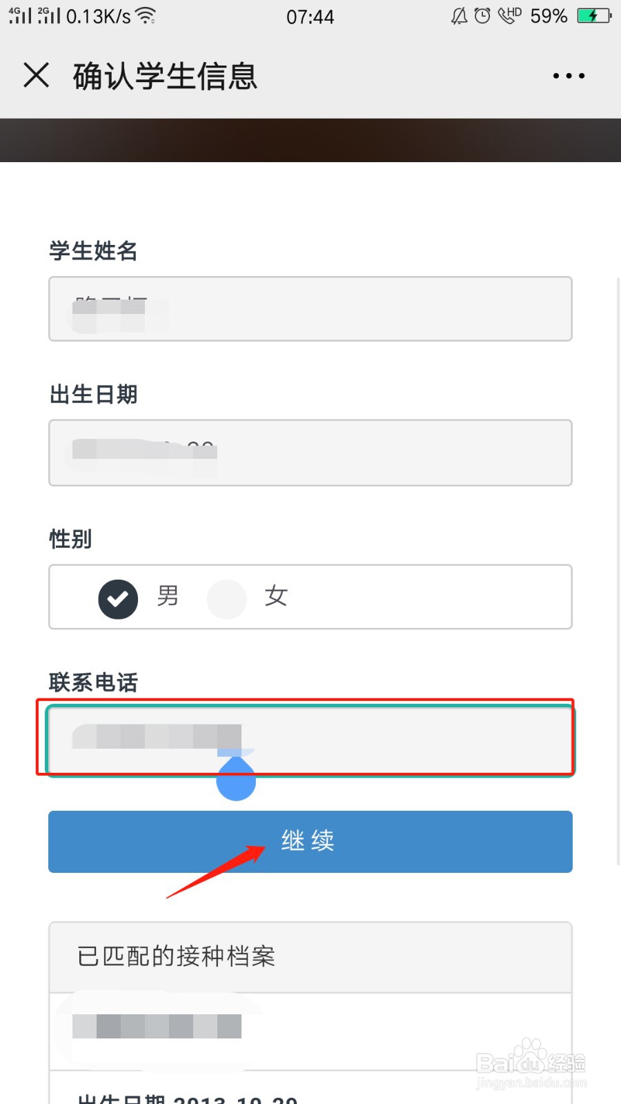Tap the muted bell notification icon
Screen dimensions: 621x1104
[460, 15]
